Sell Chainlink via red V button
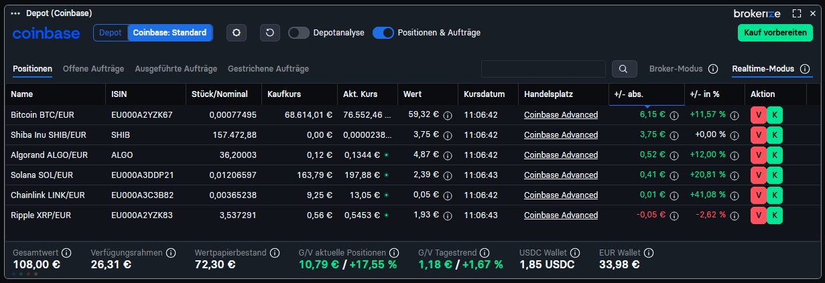This screenshot has height=283, width=825. click(758, 195)
